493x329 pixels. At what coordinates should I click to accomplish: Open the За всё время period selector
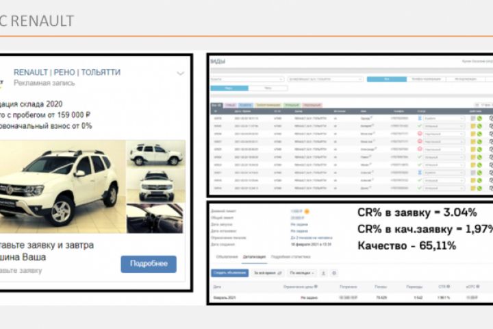coord(268,273)
